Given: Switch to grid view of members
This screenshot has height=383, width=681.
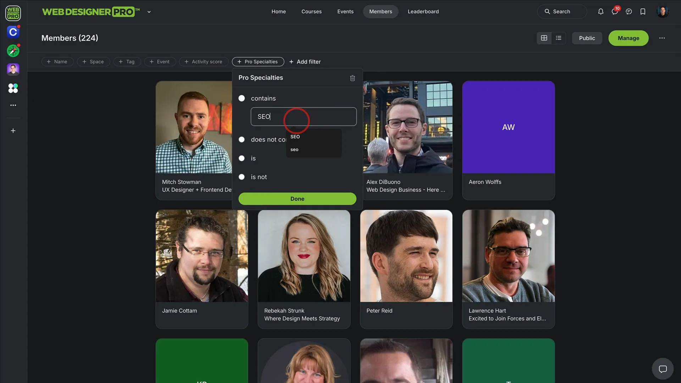Looking at the screenshot, I should pos(544,38).
